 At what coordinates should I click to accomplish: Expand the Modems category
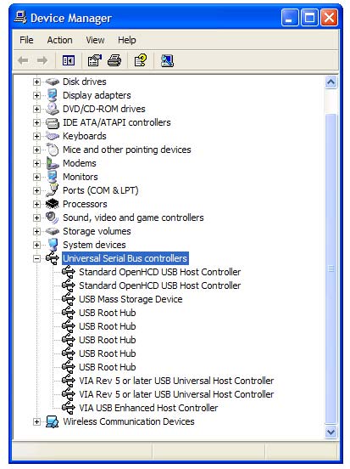coord(36,163)
